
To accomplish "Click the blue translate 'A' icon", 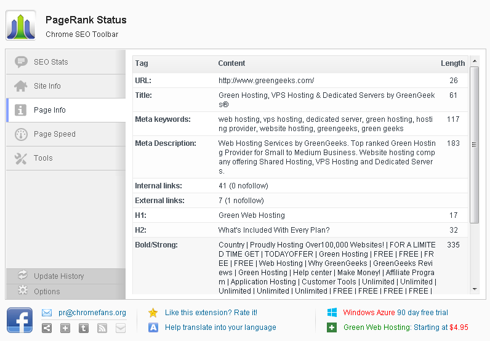I will coord(153,327).
